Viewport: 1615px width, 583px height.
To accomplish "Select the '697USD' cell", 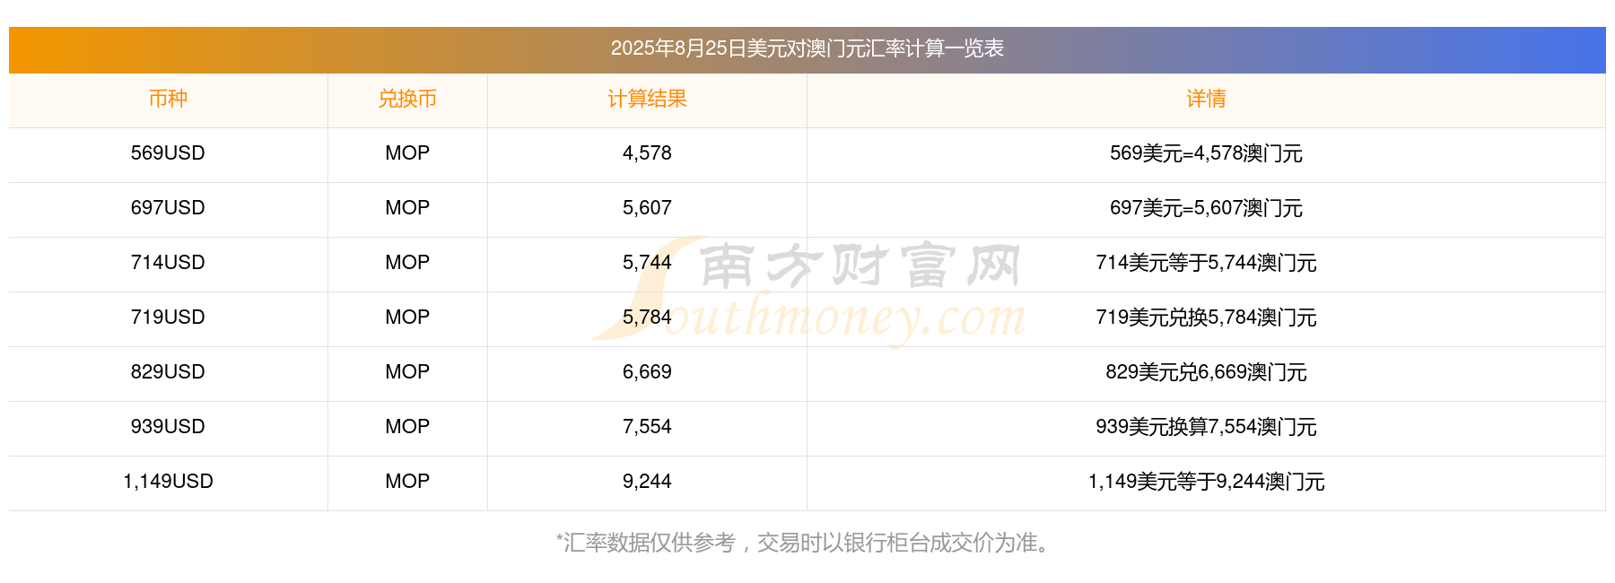I will pyautogui.click(x=168, y=208).
